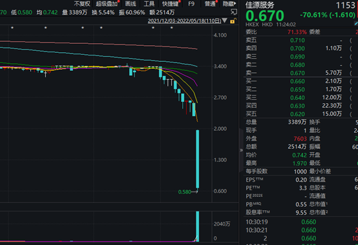This screenshot has width=358, height=245.
Task: Open the 工具 menu
Action: click(149, 4)
